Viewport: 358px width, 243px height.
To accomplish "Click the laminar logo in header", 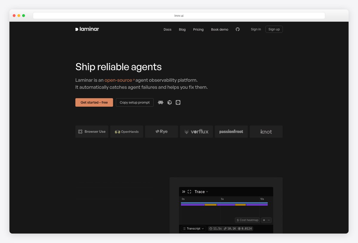I will pos(87,29).
